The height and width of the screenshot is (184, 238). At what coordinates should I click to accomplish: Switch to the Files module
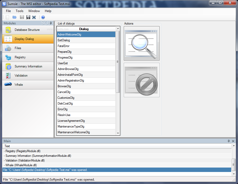(x=28, y=48)
